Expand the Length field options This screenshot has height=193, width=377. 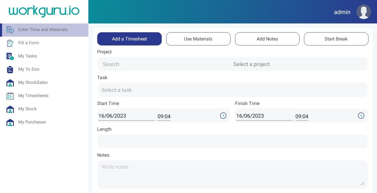tap(233, 141)
